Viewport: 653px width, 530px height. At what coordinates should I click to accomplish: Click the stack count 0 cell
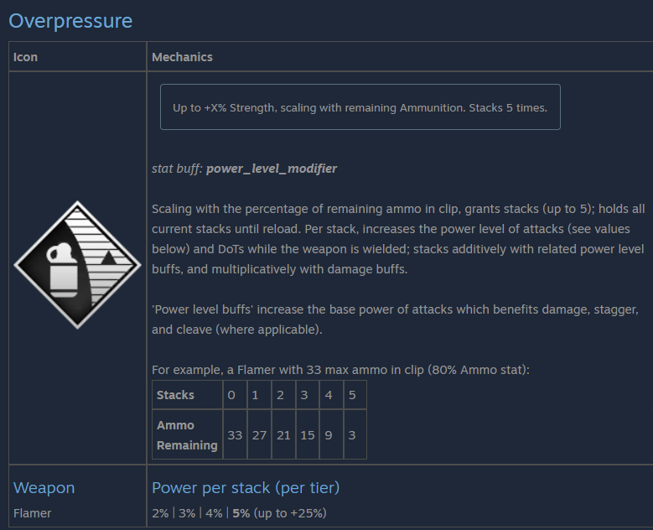coord(235,395)
